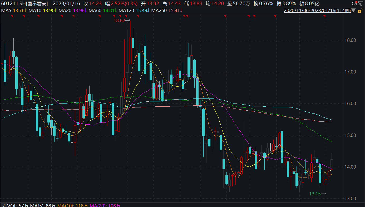Click the 13.00 price axis label

[x=351, y=199]
